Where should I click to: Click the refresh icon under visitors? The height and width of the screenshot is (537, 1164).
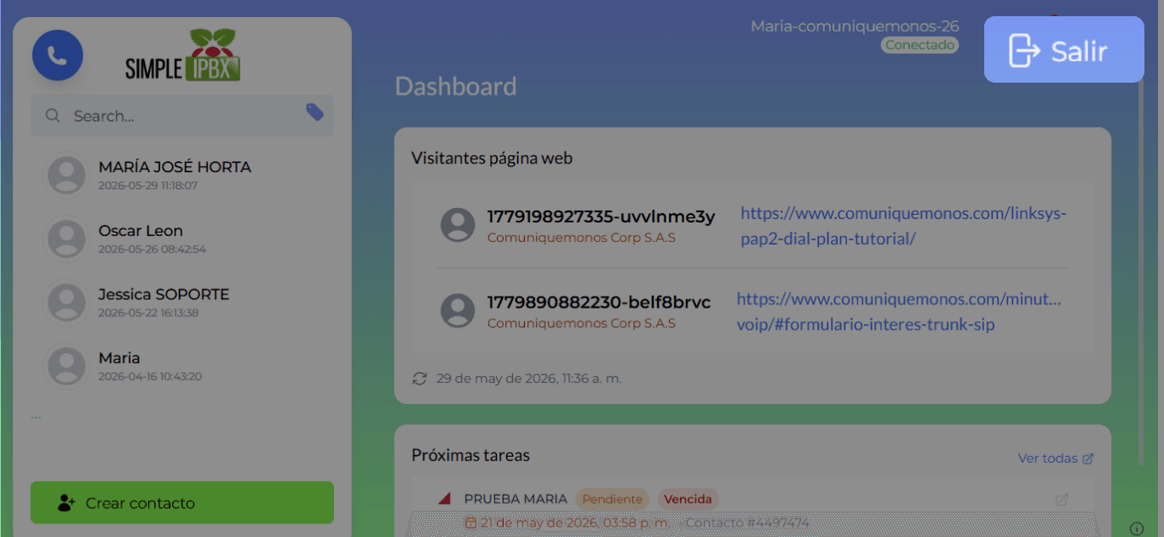click(x=419, y=378)
